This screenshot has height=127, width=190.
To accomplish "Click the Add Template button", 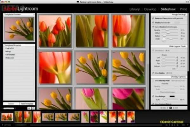I will 27,104.
